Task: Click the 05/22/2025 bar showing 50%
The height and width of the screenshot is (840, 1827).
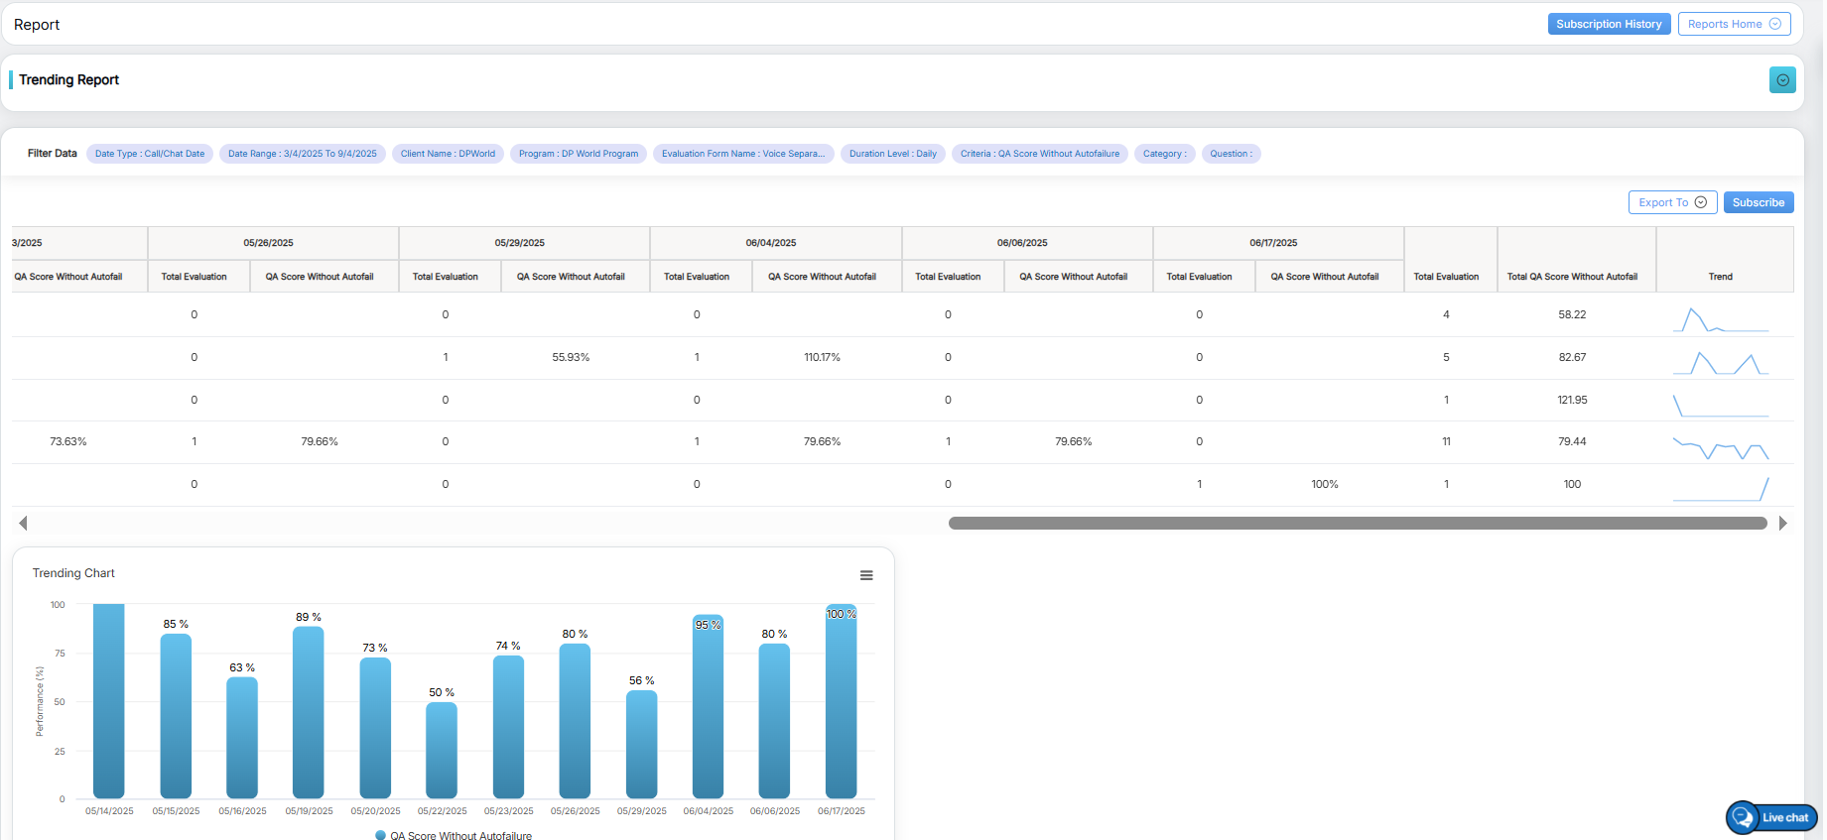Action: (442, 750)
